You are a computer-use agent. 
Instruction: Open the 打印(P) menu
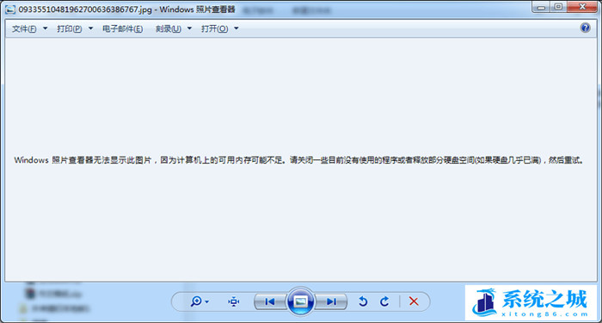pyautogui.click(x=70, y=28)
